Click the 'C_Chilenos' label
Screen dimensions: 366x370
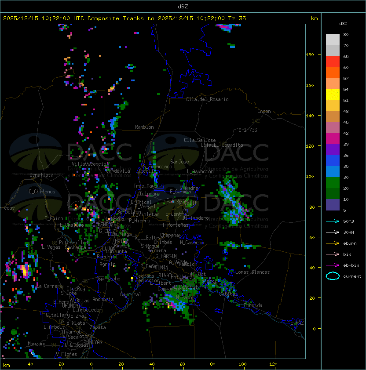tap(42, 192)
